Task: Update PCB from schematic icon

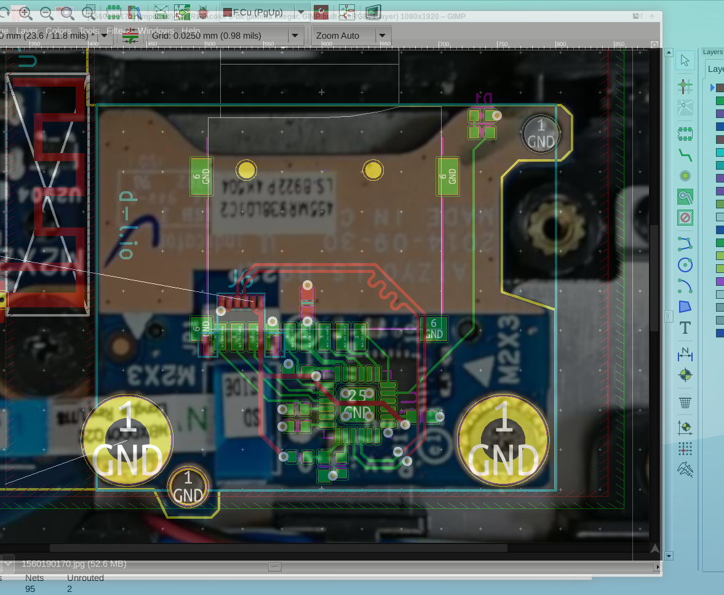Action: pyautogui.click(x=182, y=12)
